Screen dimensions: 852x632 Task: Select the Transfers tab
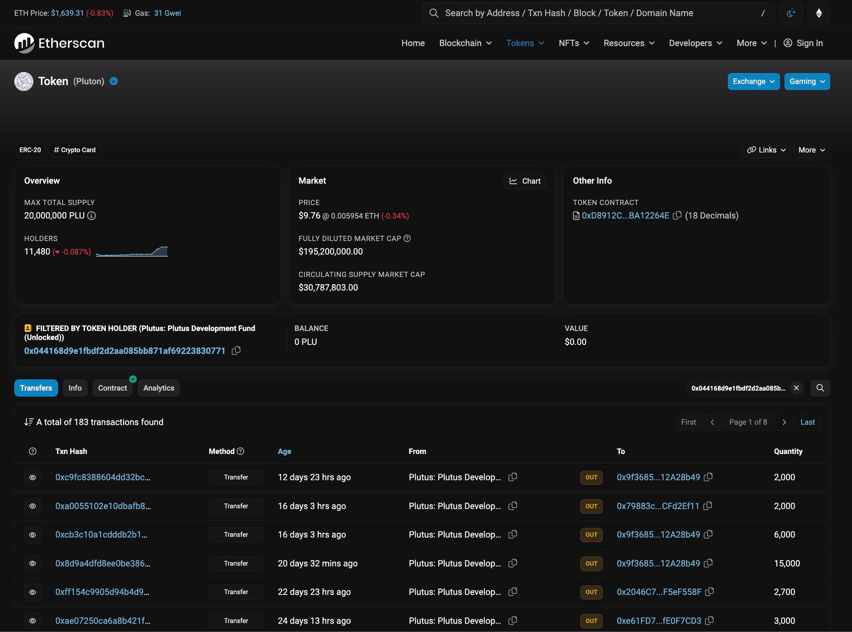click(x=36, y=388)
